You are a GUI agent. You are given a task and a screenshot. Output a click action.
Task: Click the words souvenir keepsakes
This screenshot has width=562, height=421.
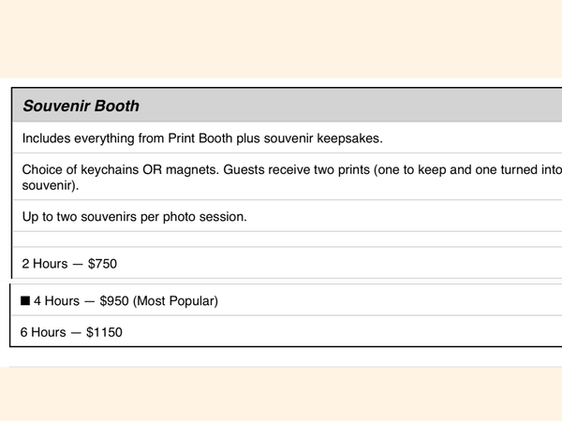tap(323, 138)
